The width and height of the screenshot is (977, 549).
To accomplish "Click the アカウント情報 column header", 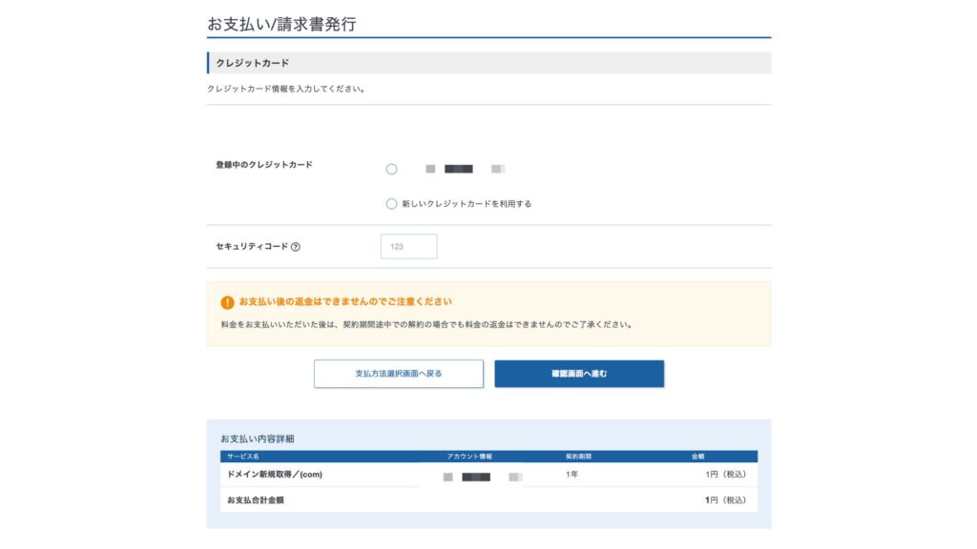I will click(469, 457).
